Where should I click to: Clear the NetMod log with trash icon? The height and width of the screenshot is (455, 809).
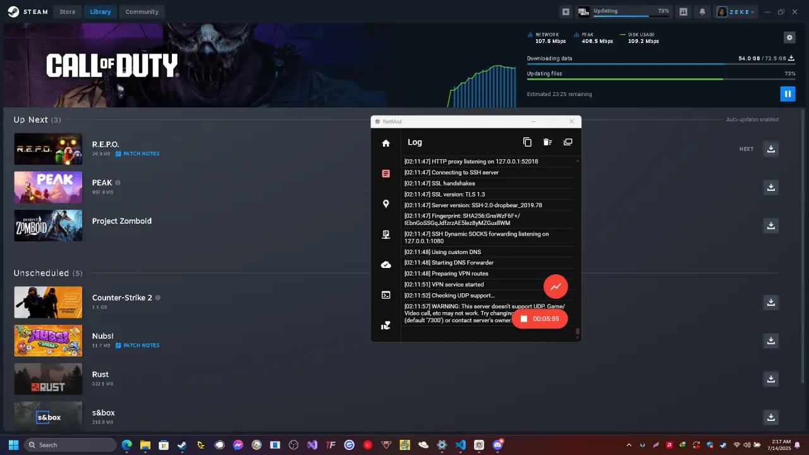[547, 142]
